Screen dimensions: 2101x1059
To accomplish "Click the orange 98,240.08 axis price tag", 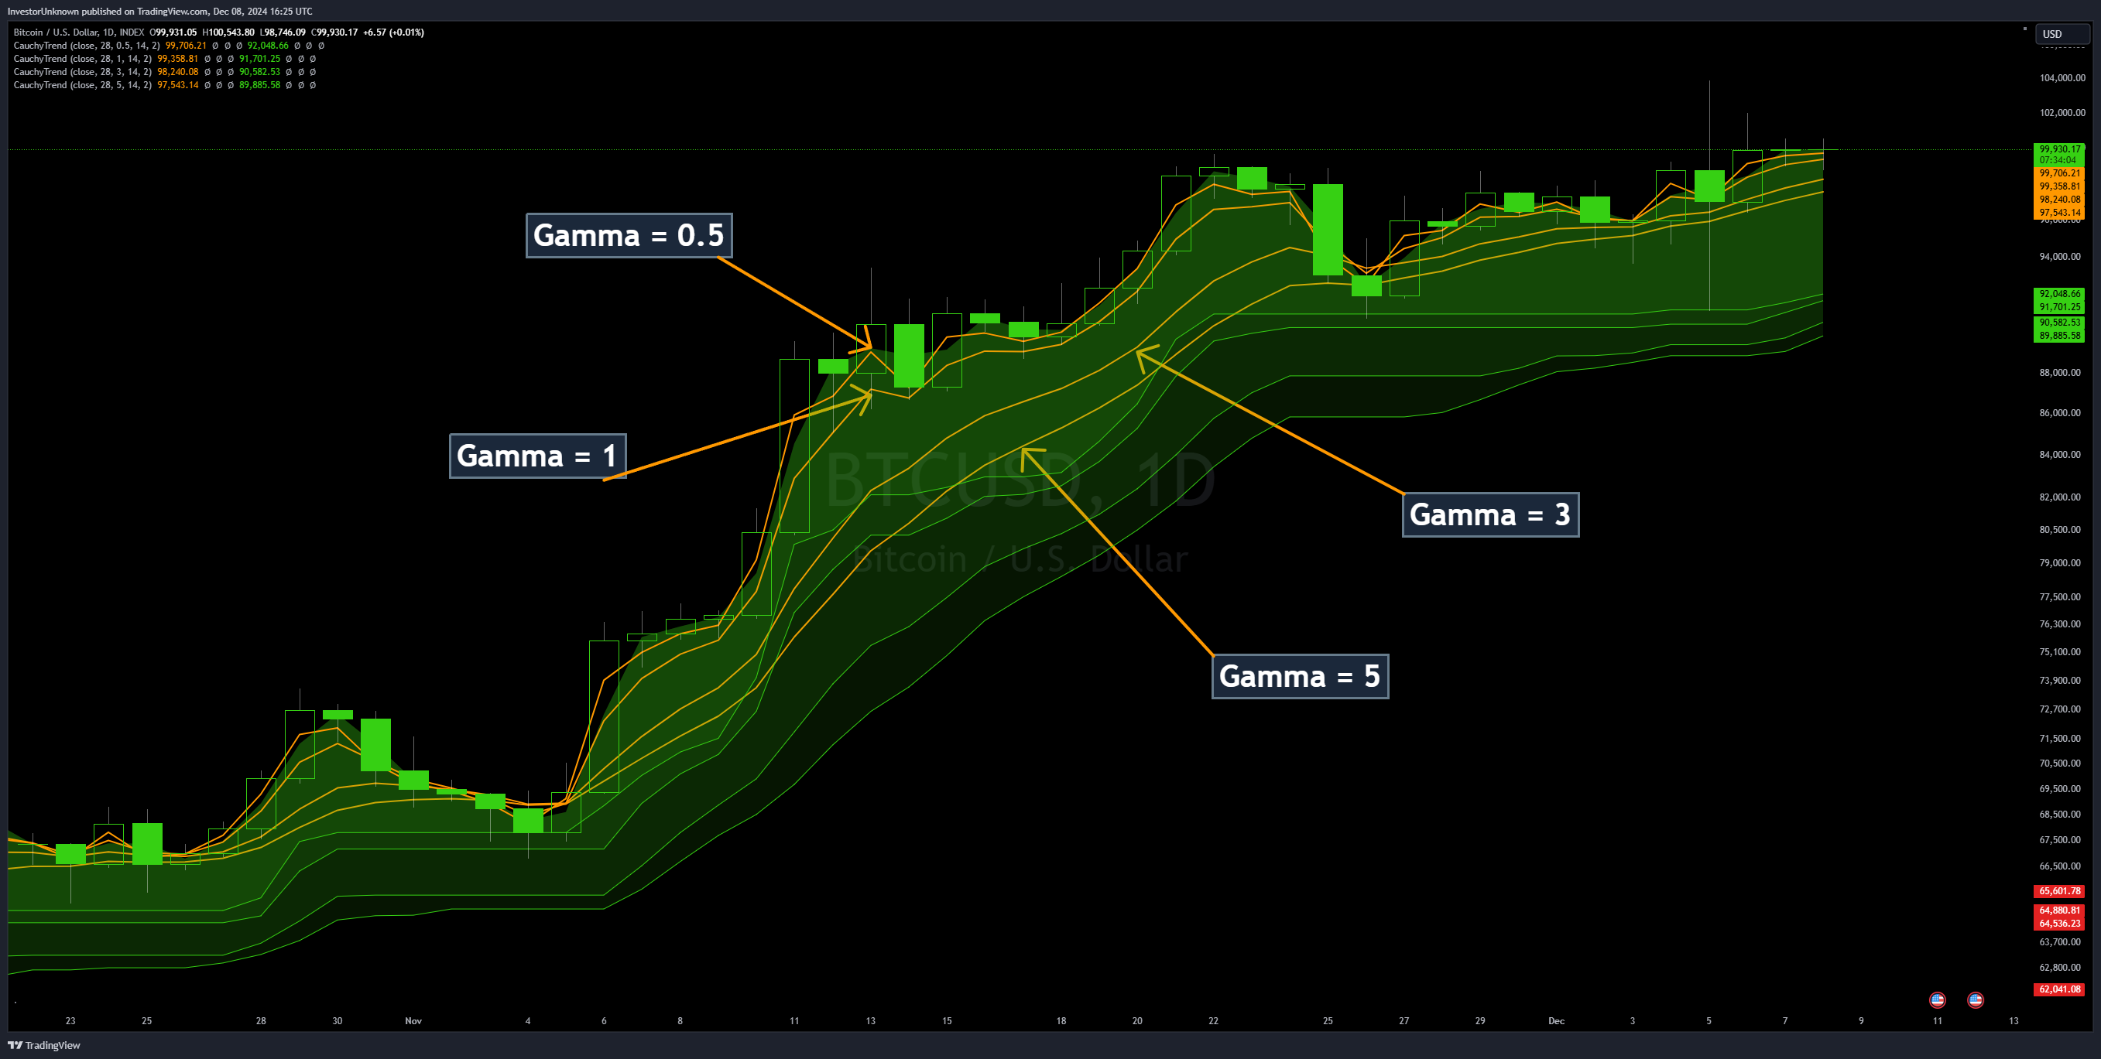I will tap(2059, 200).
